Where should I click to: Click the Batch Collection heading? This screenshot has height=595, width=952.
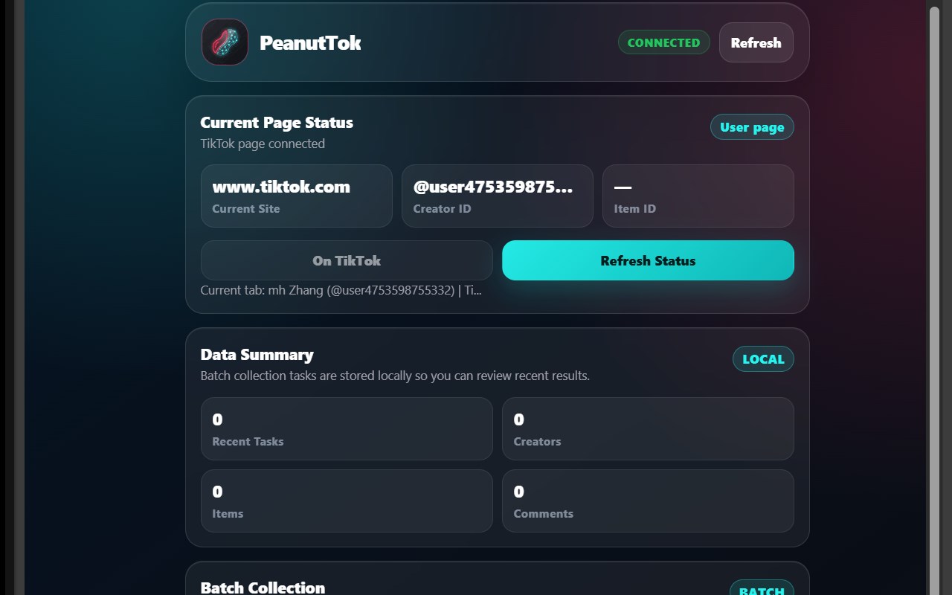click(x=263, y=587)
